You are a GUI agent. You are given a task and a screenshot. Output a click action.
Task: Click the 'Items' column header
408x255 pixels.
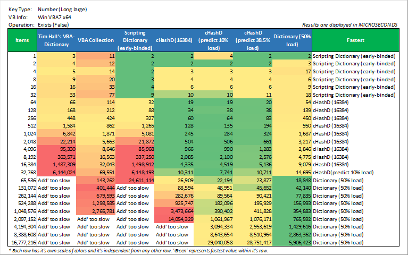click(22, 40)
